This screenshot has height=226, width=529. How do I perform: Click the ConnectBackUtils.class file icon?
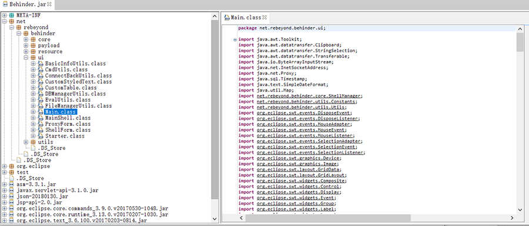click(x=41, y=76)
